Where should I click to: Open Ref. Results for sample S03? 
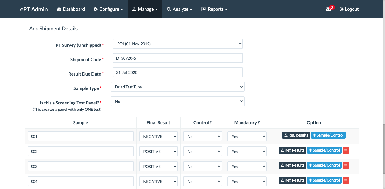(292, 165)
